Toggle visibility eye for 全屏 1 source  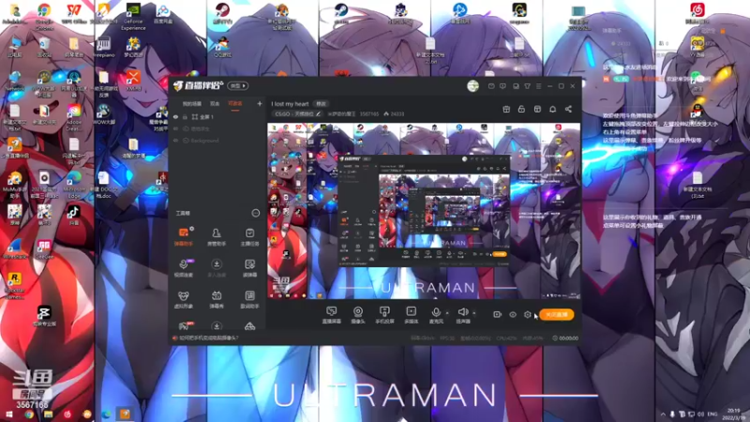tap(175, 116)
